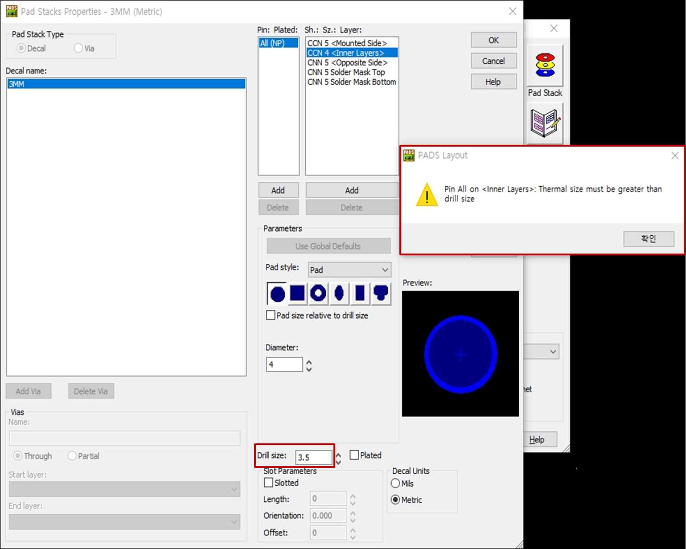Screen dimensions: 686x549
Task: Click Help button in the background window
Action: coord(540,439)
